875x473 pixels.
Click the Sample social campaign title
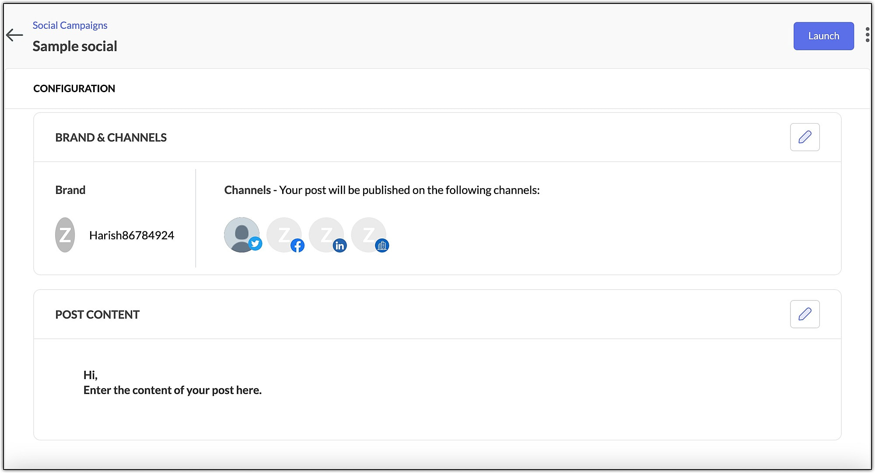(x=75, y=46)
